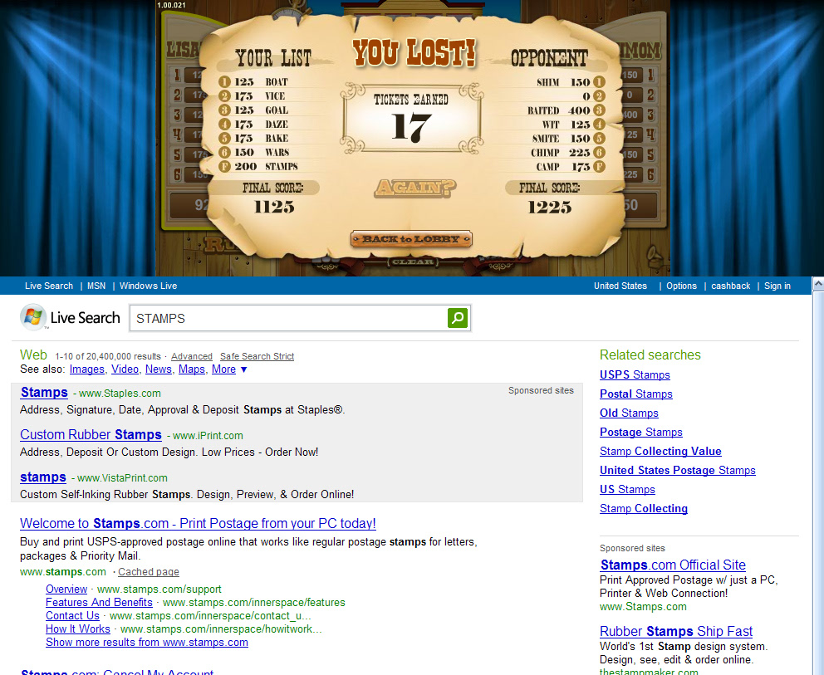This screenshot has width=824, height=675.
Task: Click the Tickets Earned 17 panel
Action: pos(411,118)
